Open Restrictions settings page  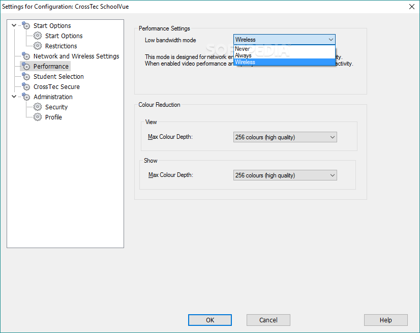click(x=61, y=46)
